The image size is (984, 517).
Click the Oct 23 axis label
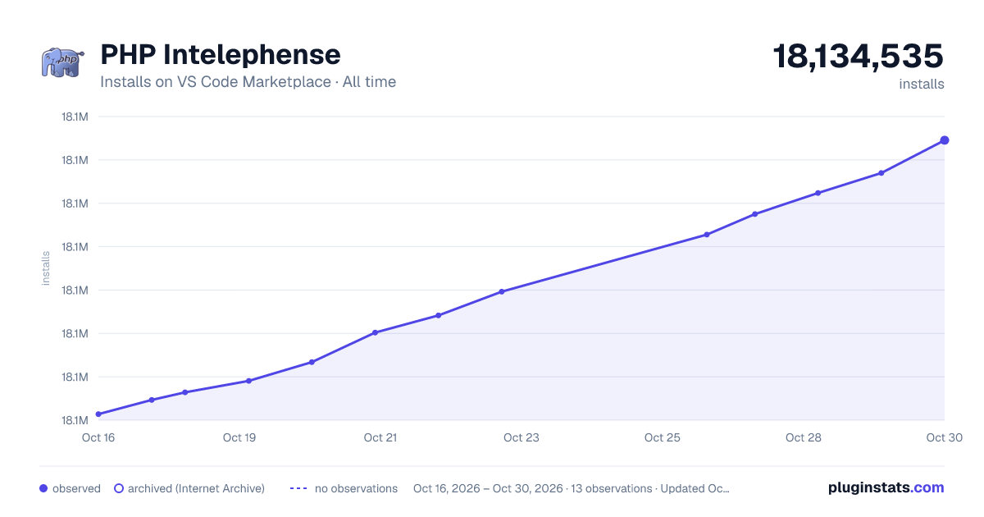(x=522, y=437)
